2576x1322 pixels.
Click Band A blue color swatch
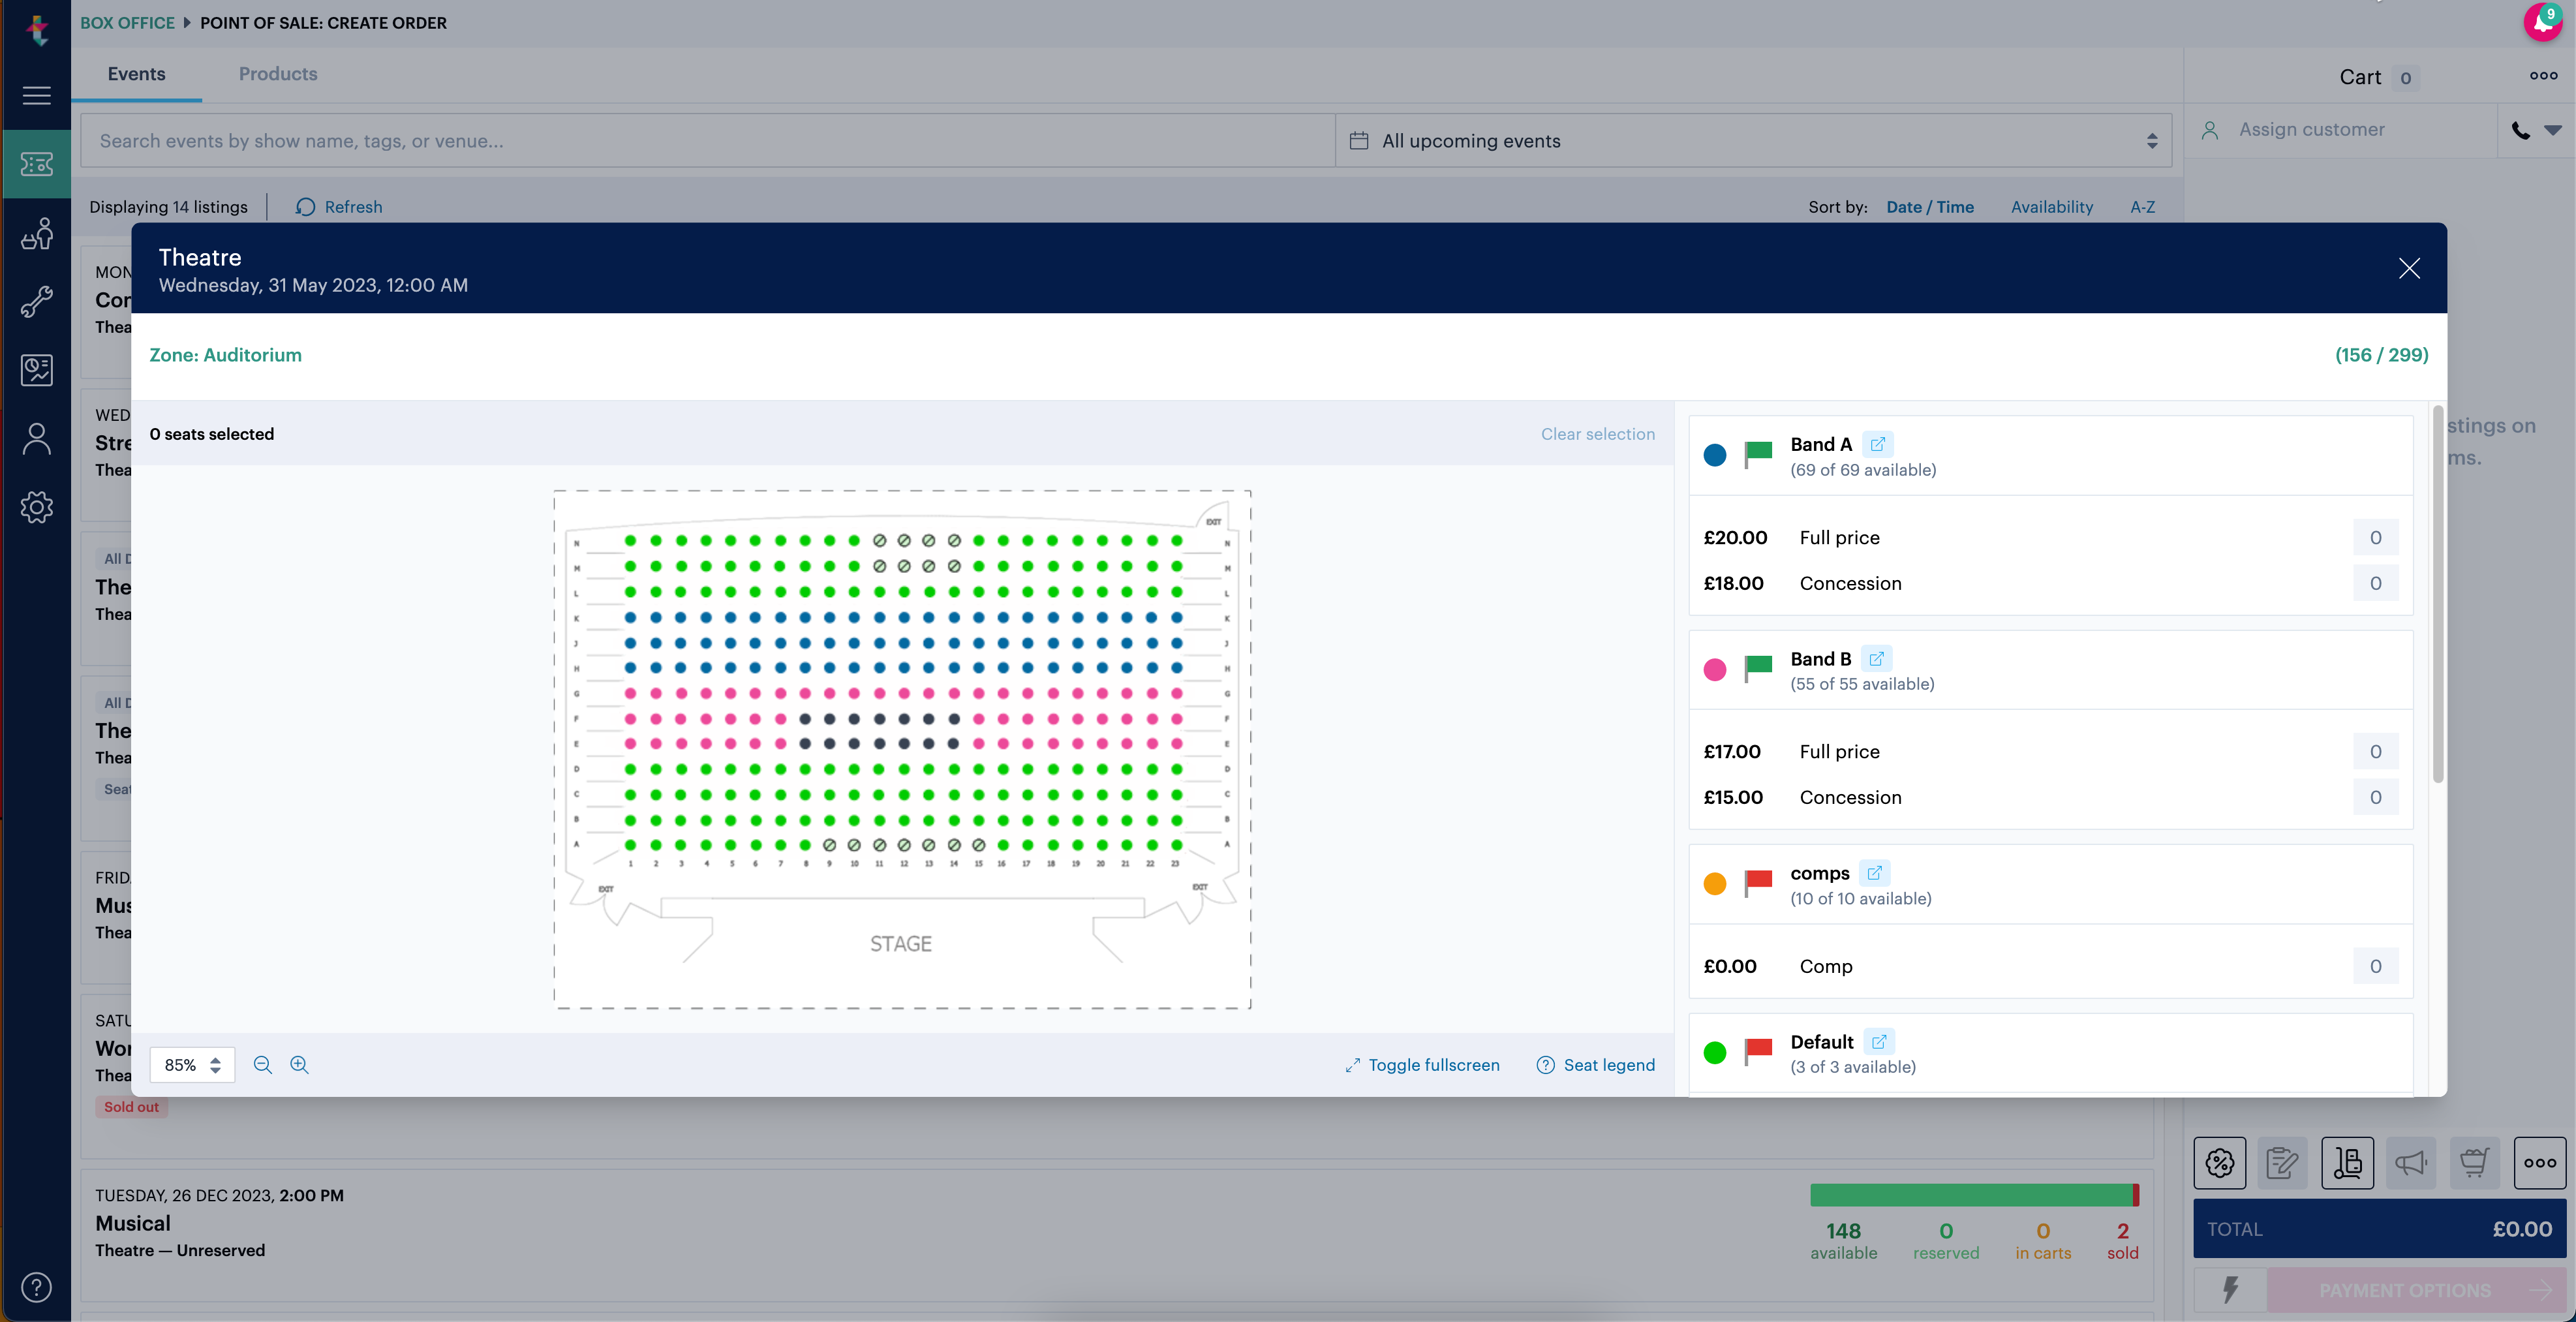1715,456
